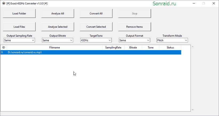219x116 pixels.
Task: Click the Tone column header
Action: [150, 47]
